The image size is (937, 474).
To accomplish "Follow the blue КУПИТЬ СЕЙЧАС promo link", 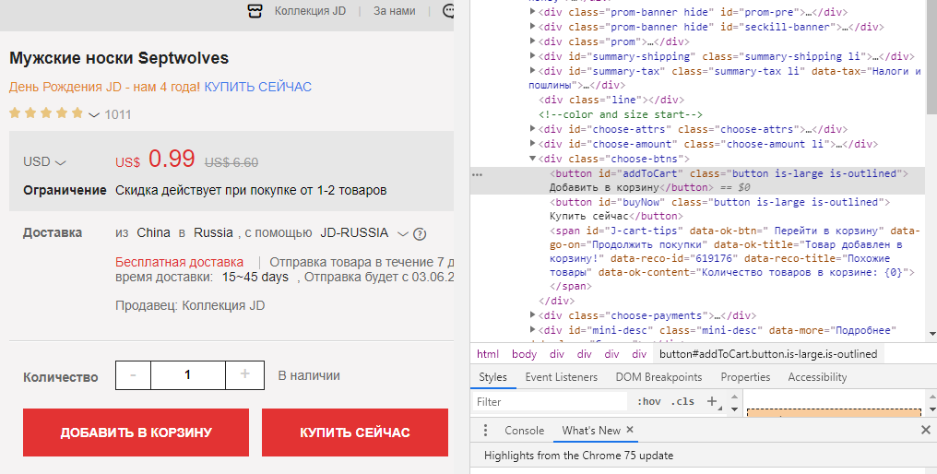I will [257, 87].
